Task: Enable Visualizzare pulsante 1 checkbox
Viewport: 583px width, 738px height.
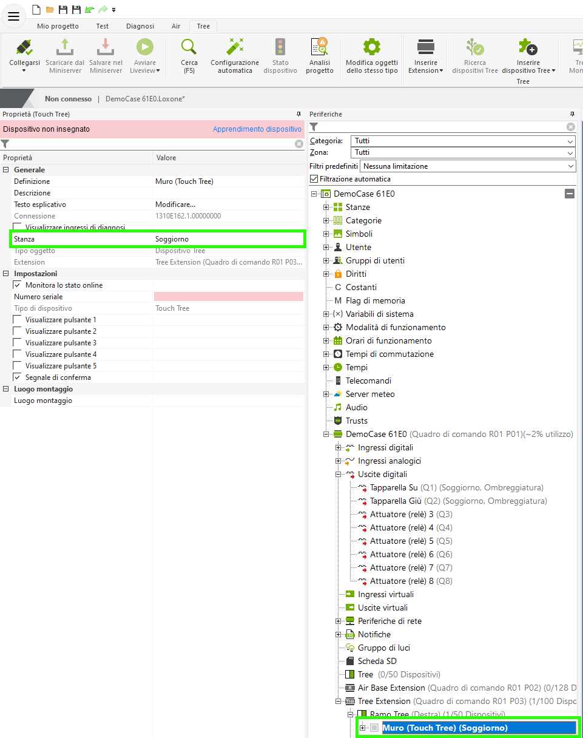Action: 18,320
